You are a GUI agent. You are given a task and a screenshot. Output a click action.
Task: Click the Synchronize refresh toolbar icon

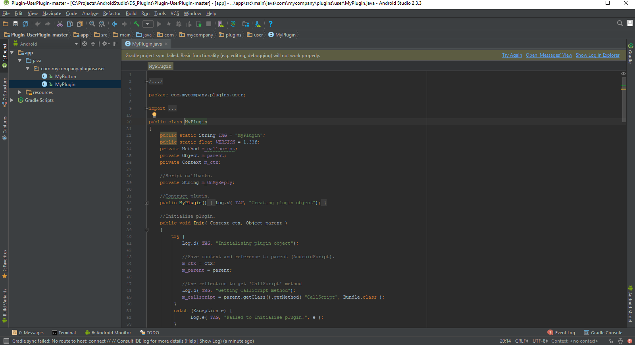pos(25,24)
